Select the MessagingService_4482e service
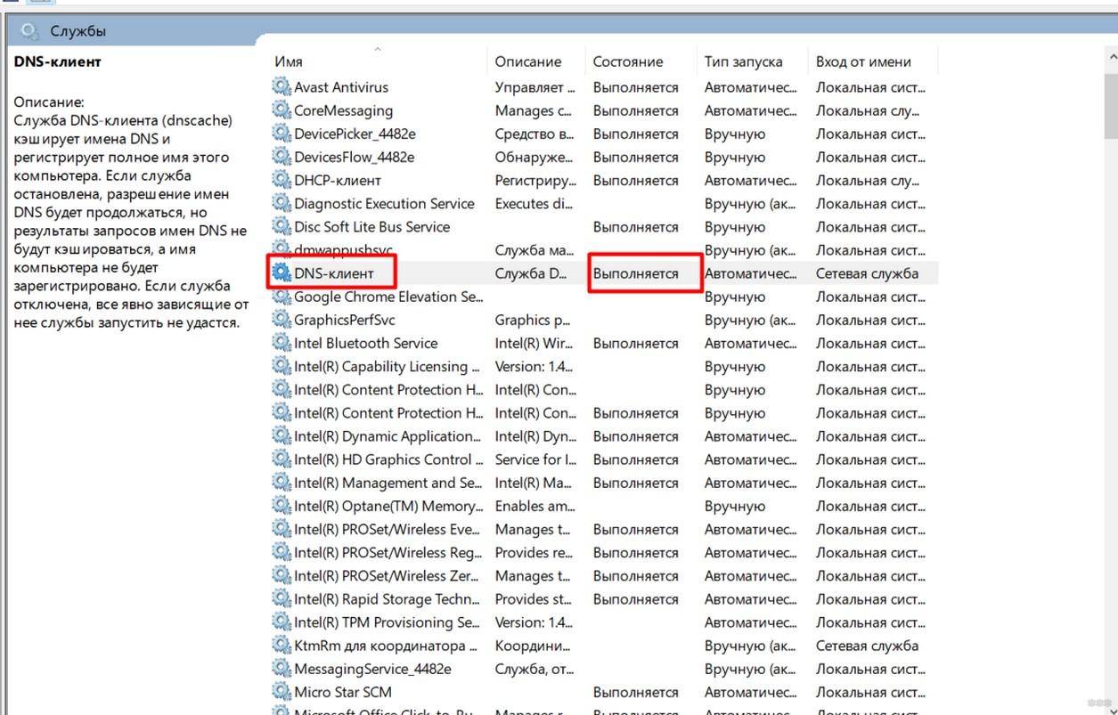 [372, 669]
